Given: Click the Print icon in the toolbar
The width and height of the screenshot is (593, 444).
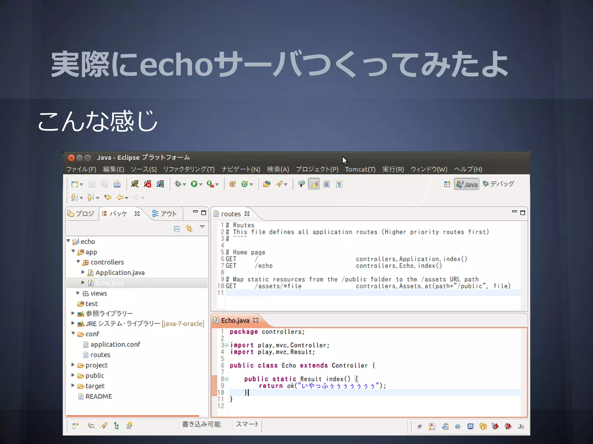Looking at the screenshot, I should (117, 184).
